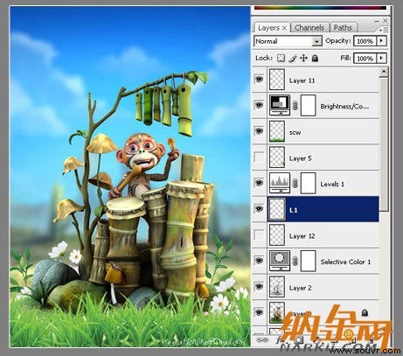Click the Lock all padlock icon
Image resolution: width=403 pixels, height=356 pixels.
pyautogui.click(x=315, y=59)
